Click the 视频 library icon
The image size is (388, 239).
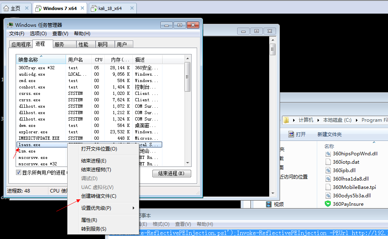(269, 204)
